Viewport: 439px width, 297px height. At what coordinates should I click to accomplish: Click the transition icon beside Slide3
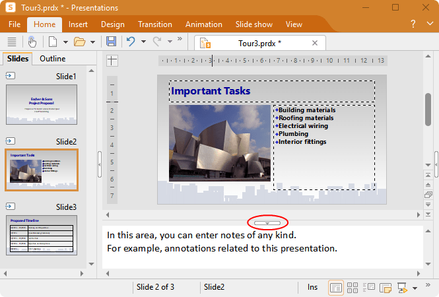click(11, 207)
